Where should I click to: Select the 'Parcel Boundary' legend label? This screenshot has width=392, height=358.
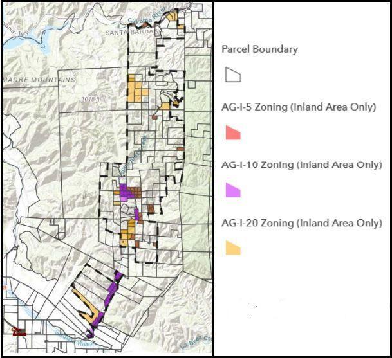click(x=259, y=49)
